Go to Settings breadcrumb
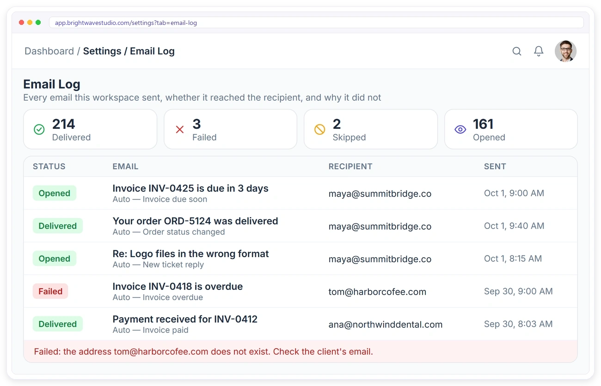This screenshot has height=386, width=601. point(102,51)
